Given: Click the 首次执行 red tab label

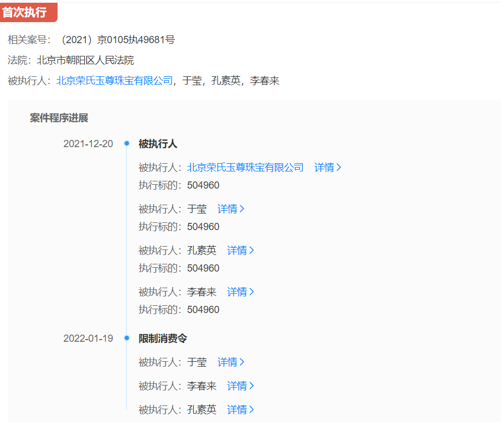Looking at the screenshot, I should (25, 12).
